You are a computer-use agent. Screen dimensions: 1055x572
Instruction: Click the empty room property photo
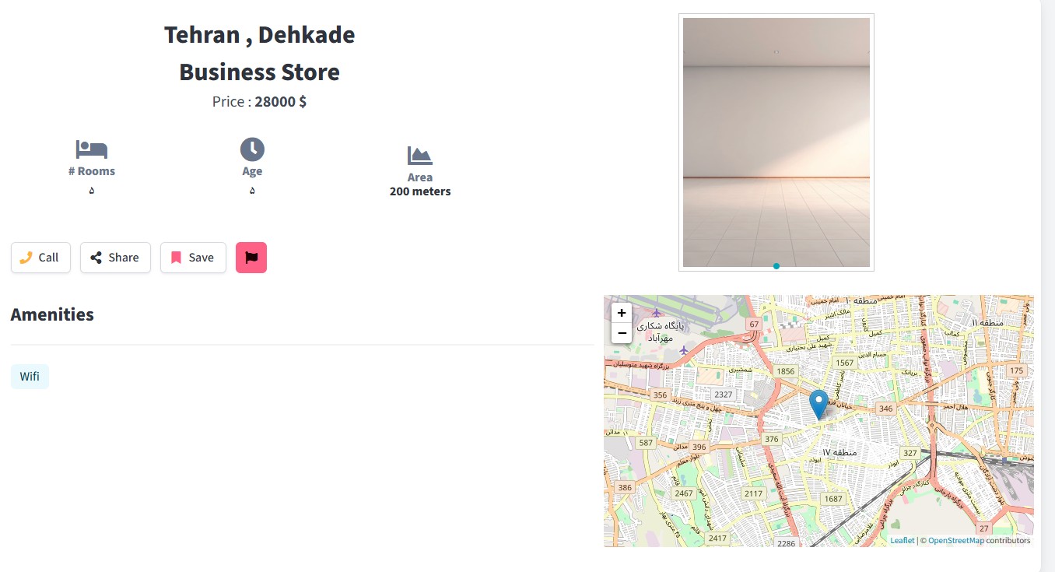coord(776,142)
